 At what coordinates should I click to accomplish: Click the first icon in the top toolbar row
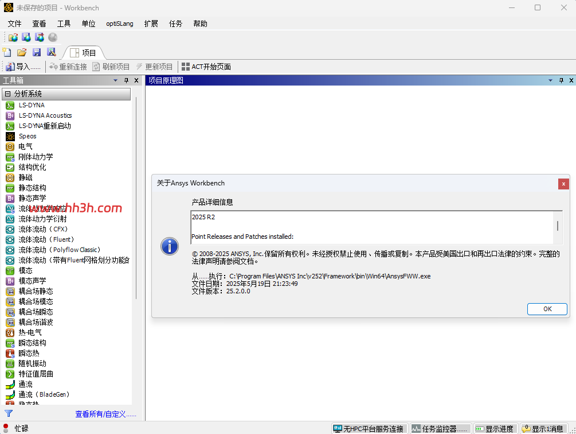point(13,37)
